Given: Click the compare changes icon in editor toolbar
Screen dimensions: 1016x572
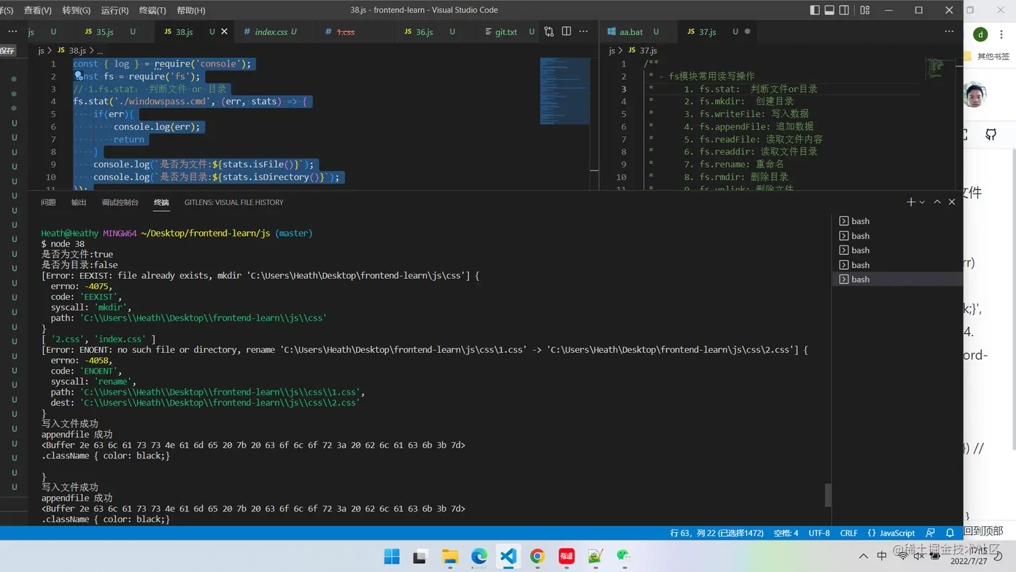Looking at the screenshot, I should pyautogui.click(x=549, y=32).
